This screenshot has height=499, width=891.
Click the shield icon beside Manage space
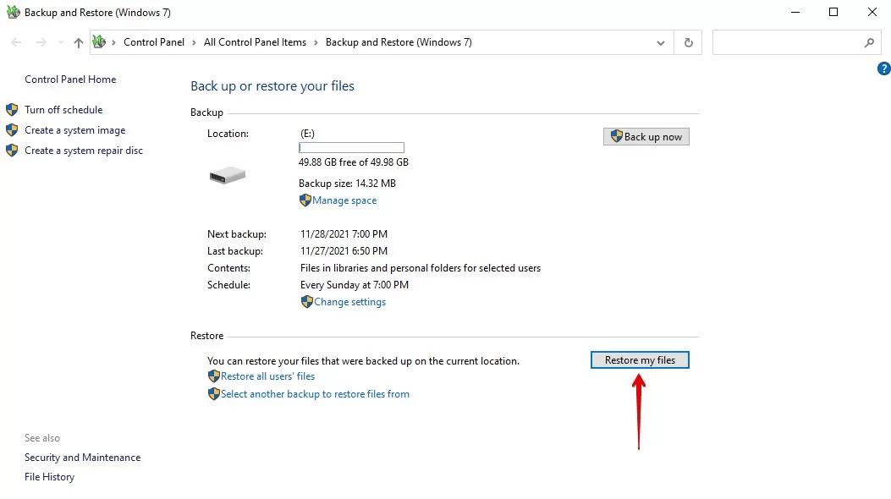tap(305, 200)
